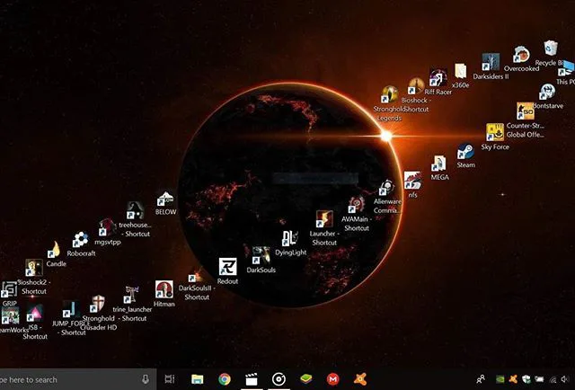Launch the Steam desktop shortcut

(465, 152)
